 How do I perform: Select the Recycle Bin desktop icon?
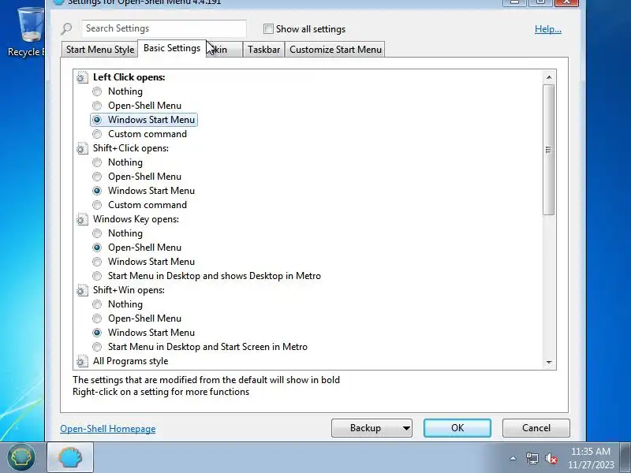28,32
